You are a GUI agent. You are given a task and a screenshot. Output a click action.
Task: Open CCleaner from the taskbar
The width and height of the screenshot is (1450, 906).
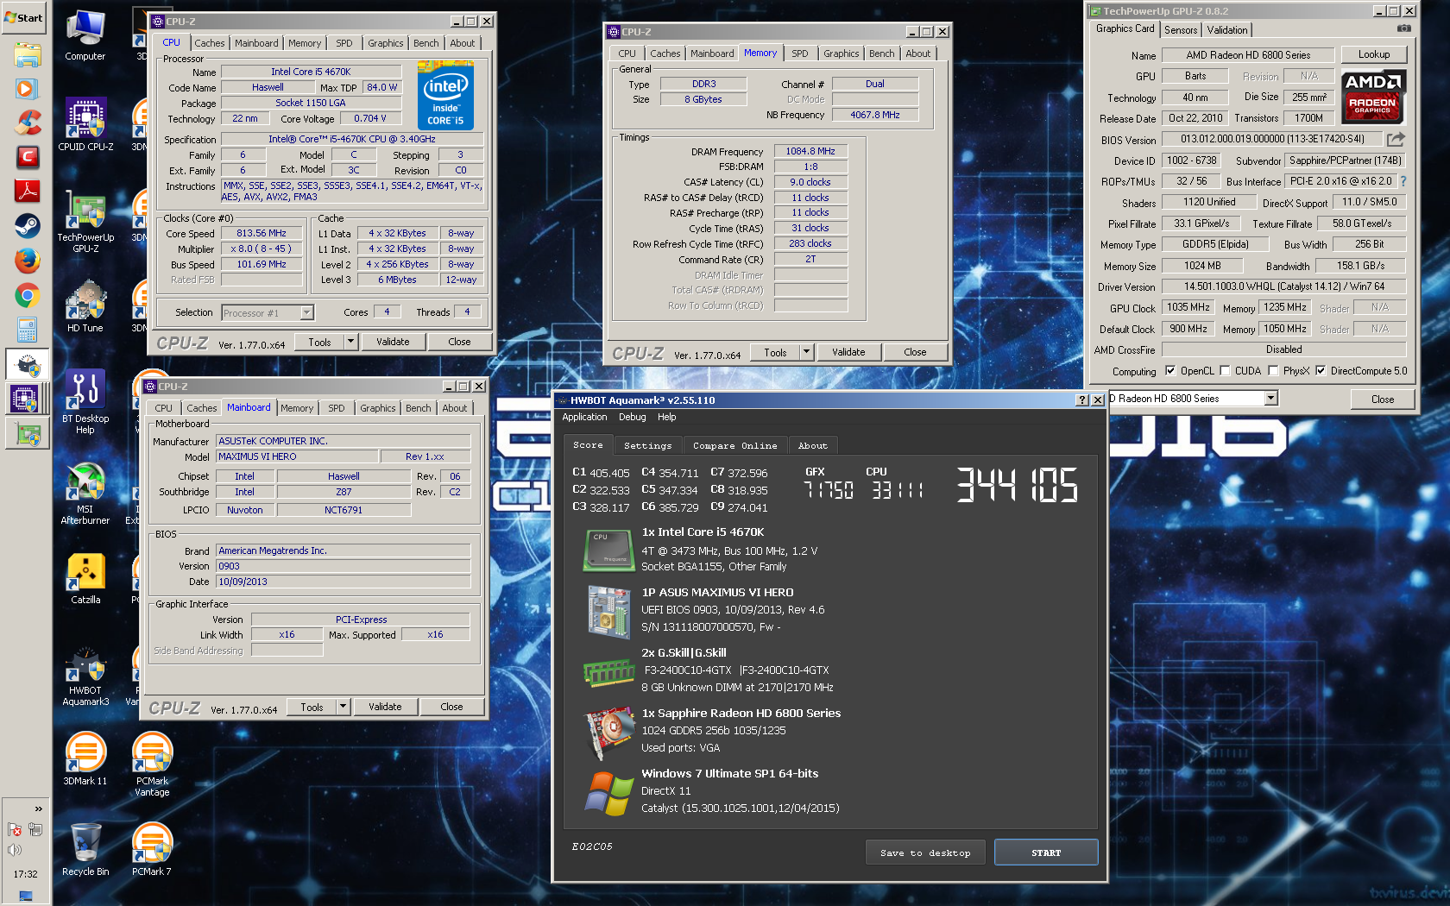[27, 123]
